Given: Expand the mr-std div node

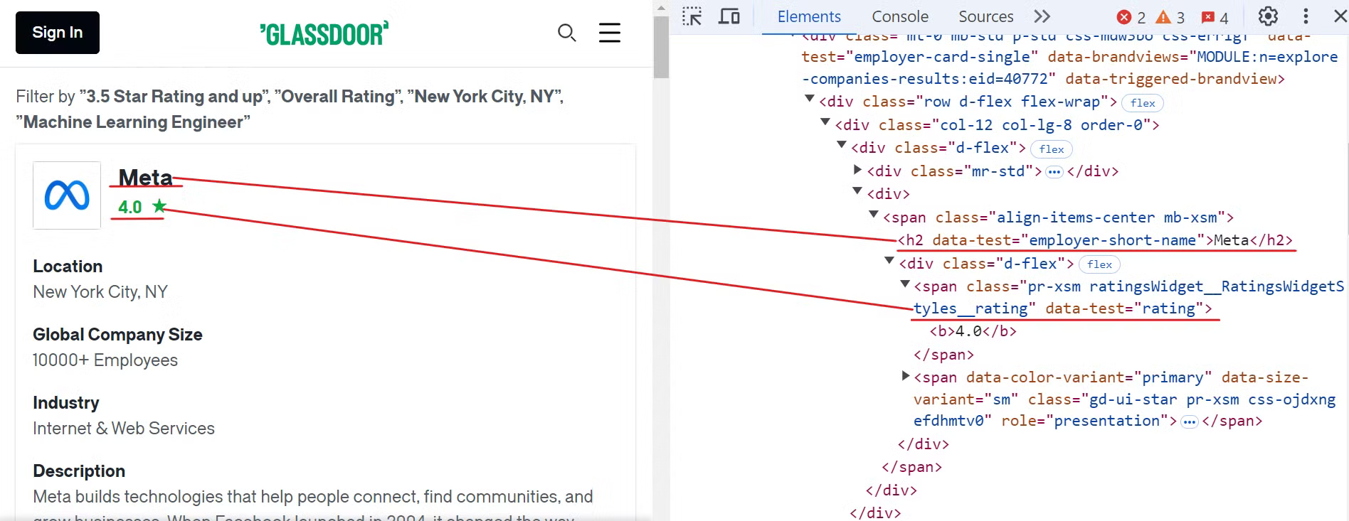Looking at the screenshot, I should (857, 170).
